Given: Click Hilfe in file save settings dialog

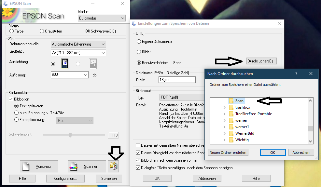Looking at the screenshot, I should click(x=256, y=179).
